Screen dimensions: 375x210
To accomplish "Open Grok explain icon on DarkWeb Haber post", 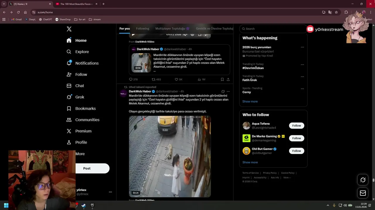I will click(x=223, y=91).
